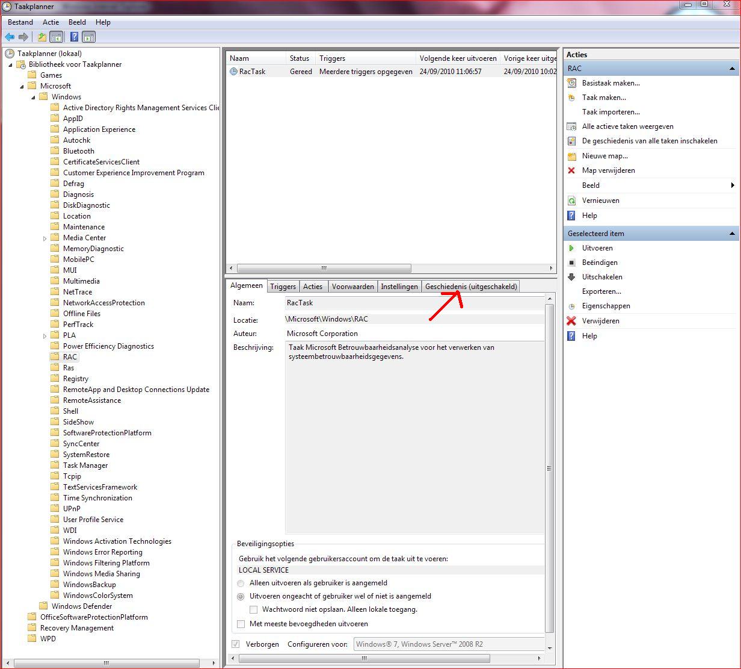Click the Naam column header

pos(256,58)
